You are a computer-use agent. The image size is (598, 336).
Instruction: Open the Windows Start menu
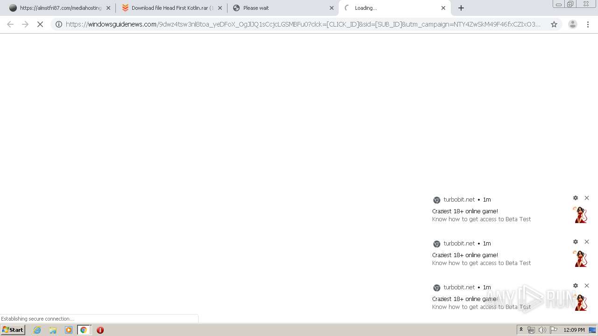click(x=13, y=330)
